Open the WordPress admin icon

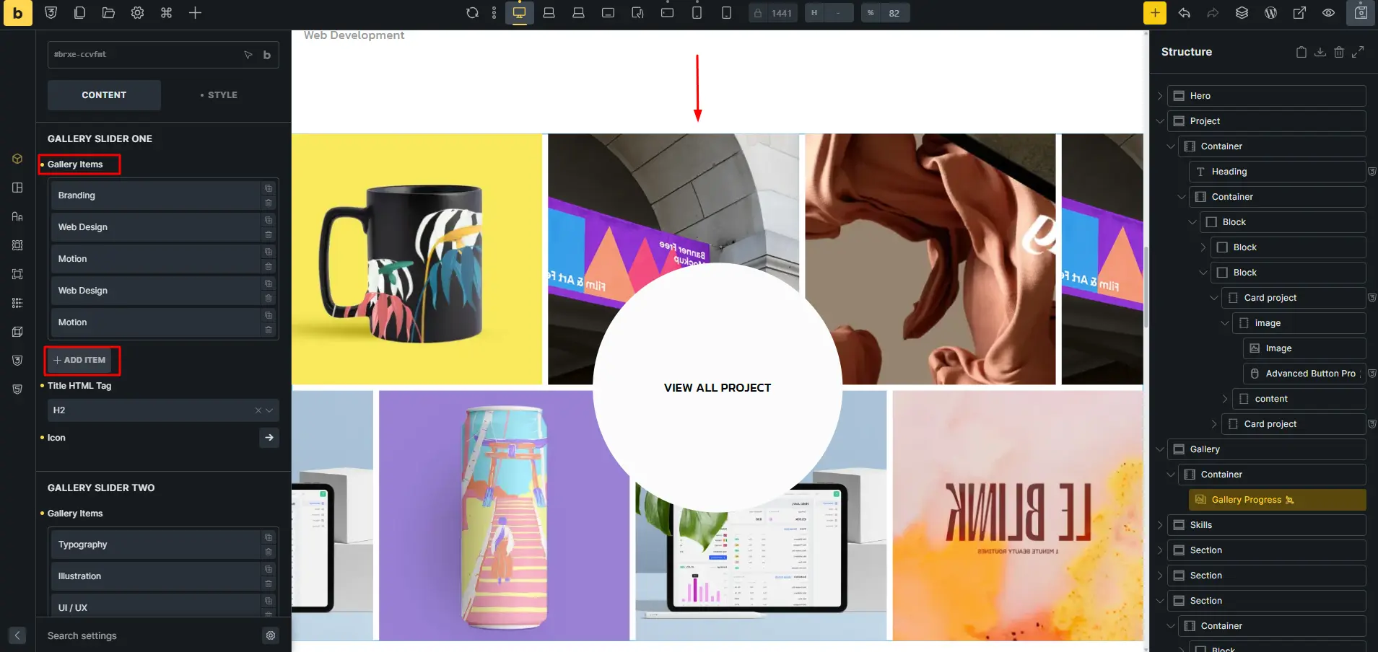pyautogui.click(x=1270, y=13)
